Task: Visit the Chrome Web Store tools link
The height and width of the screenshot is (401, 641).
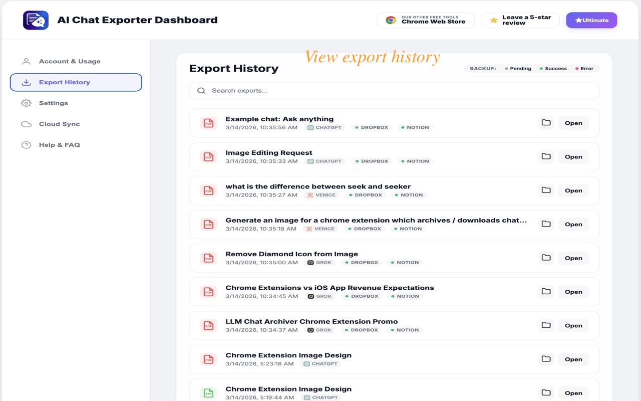Action: pyautogui.click(x=426, y=20)
